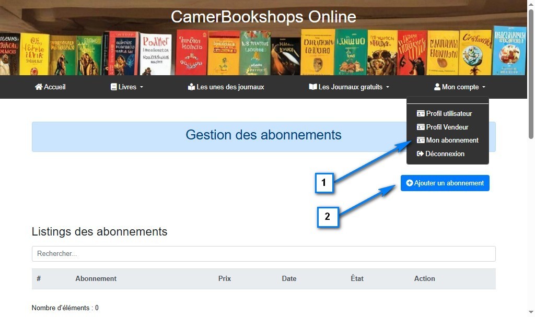Click the Abonnement column header
Viewport: 535px width, 317px height.
pos(96,278)
